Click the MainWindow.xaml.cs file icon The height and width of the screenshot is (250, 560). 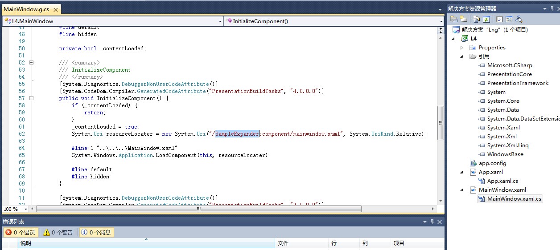click(x=482, y=199)
